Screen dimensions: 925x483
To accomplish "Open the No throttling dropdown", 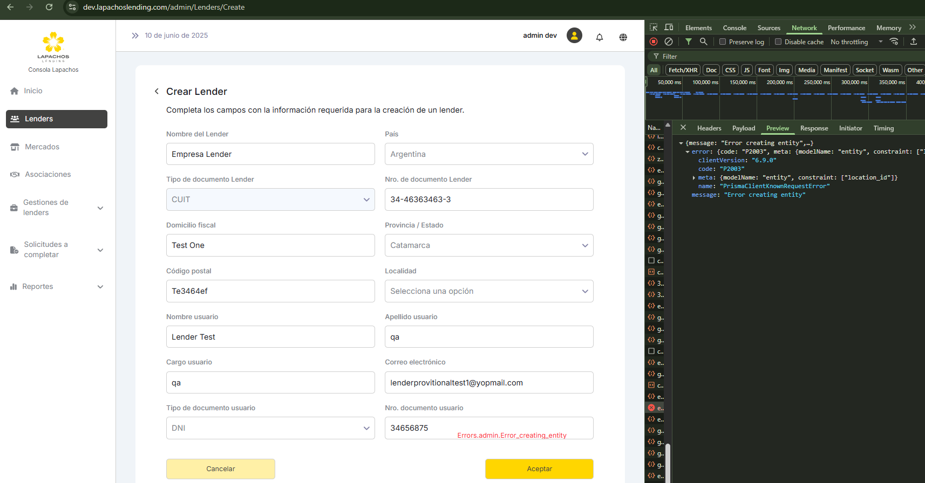I will click(x=856, y=42).
